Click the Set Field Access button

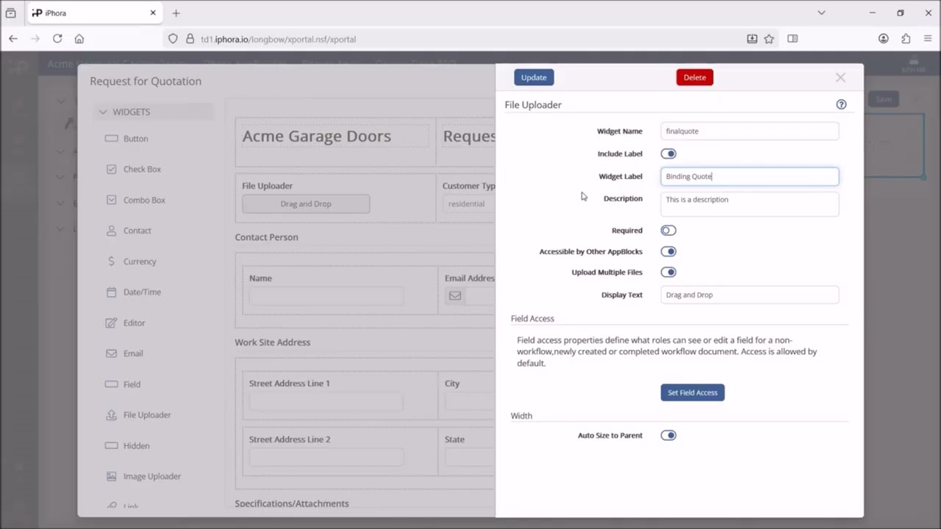click(693, 392)
